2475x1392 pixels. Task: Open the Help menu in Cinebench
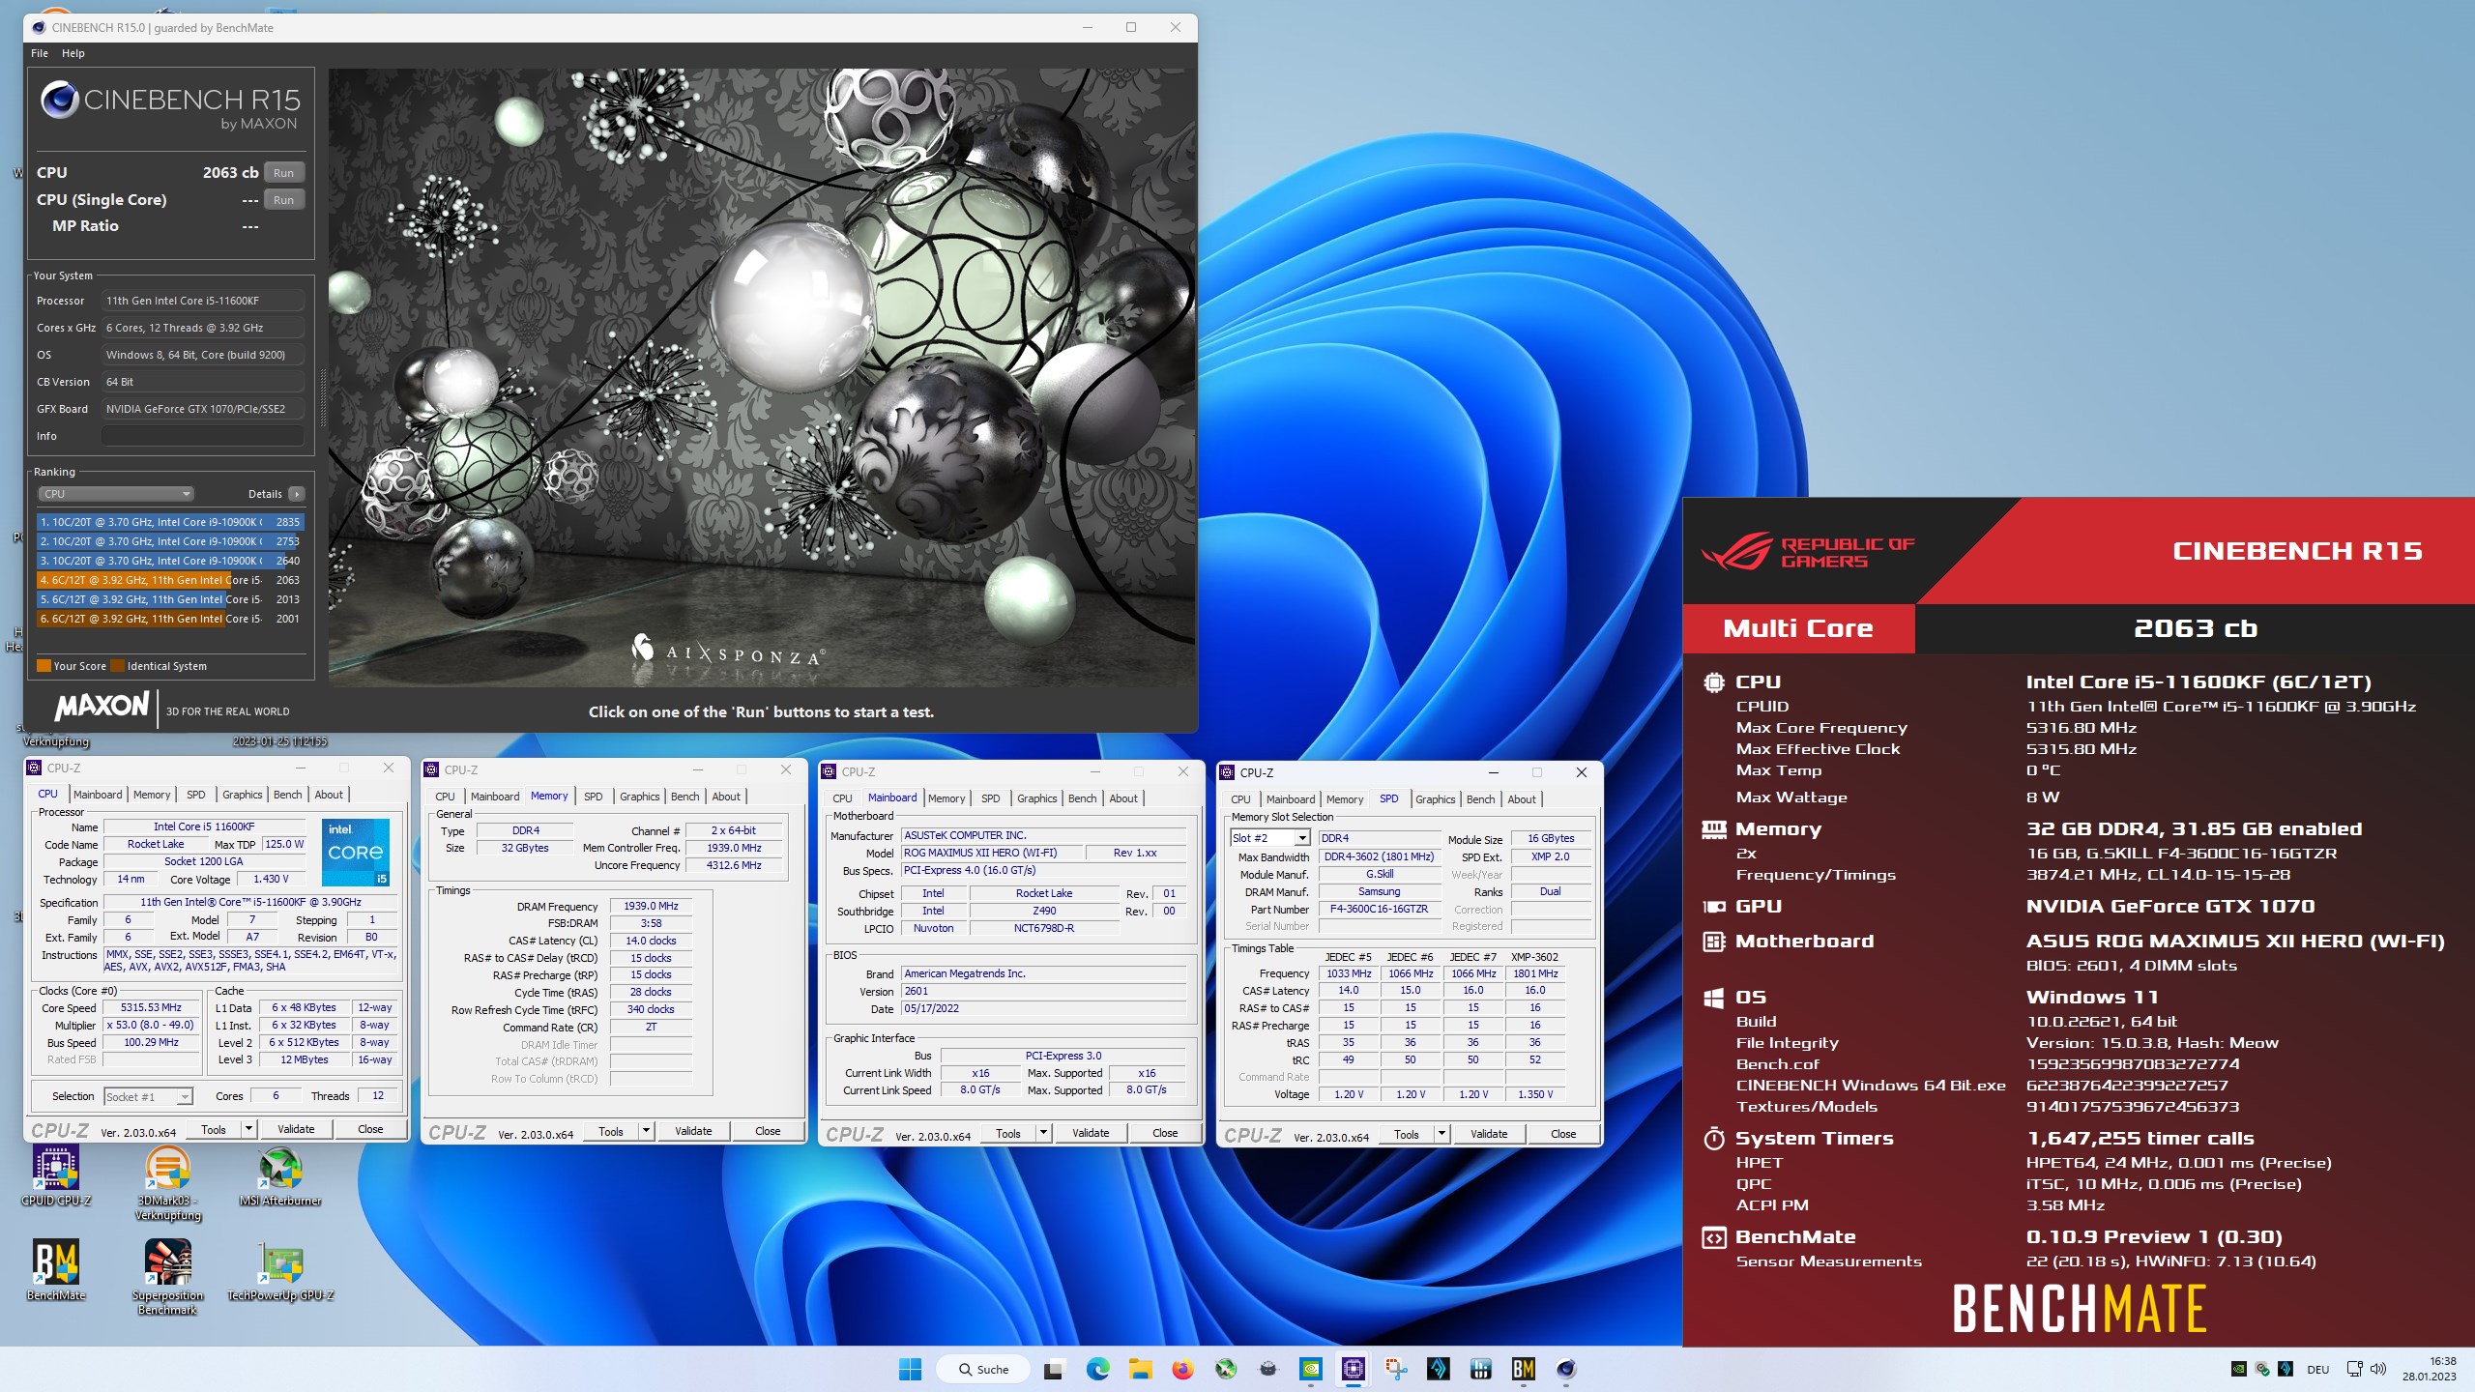(73, 53)
